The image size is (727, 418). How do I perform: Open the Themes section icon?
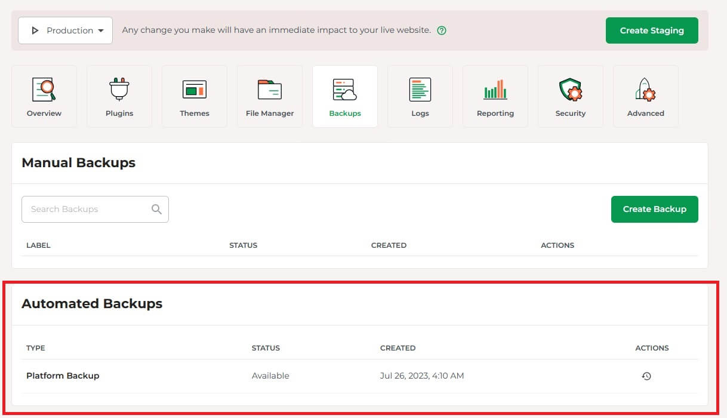[x=194, y=90]
